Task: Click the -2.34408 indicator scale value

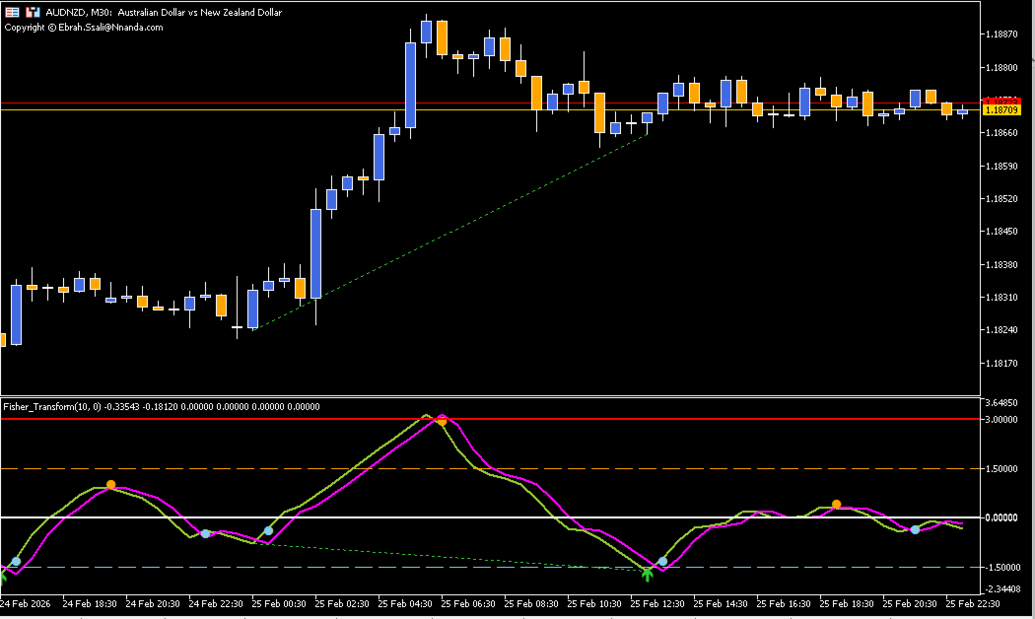Action: (1000, 588)
